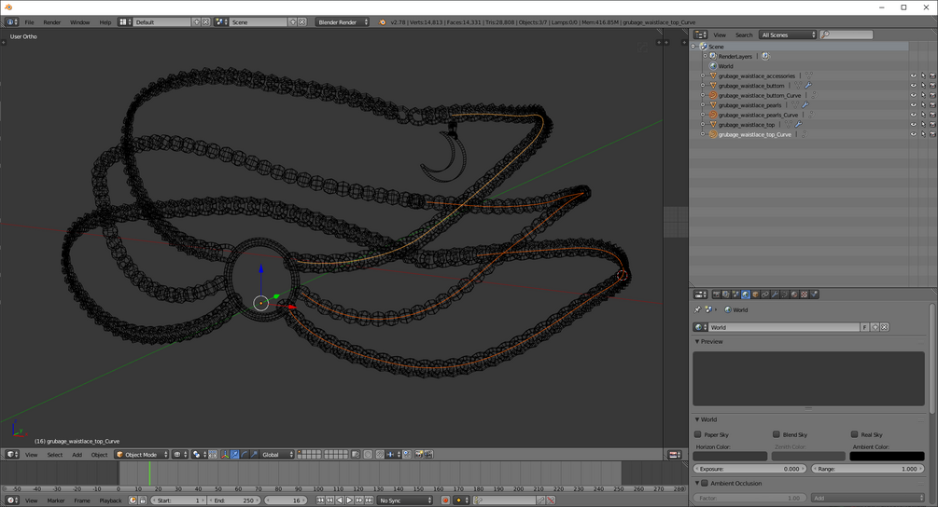The image size is (938, 507).
Task: Click the Ambient Color black swatch
Action: [x=887, y=457]
